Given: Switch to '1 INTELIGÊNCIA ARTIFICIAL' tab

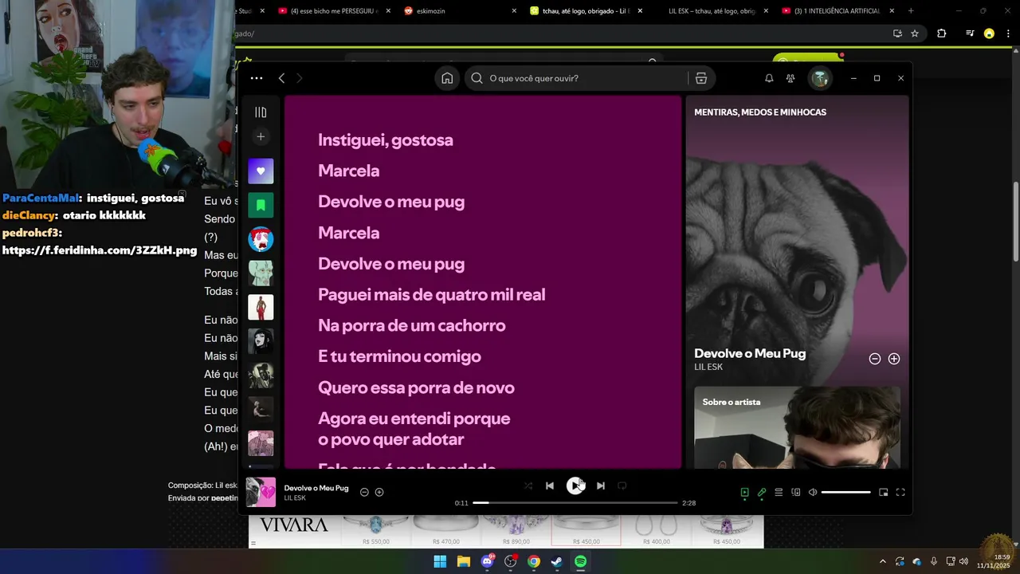Looking at the screenshot, I should (x=837, y=11).
